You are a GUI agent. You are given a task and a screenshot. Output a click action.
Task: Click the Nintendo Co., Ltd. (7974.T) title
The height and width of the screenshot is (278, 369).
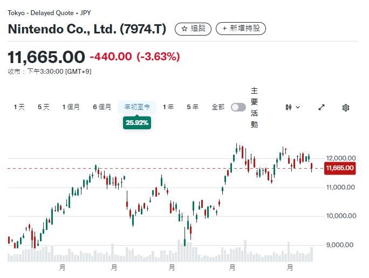87,29
